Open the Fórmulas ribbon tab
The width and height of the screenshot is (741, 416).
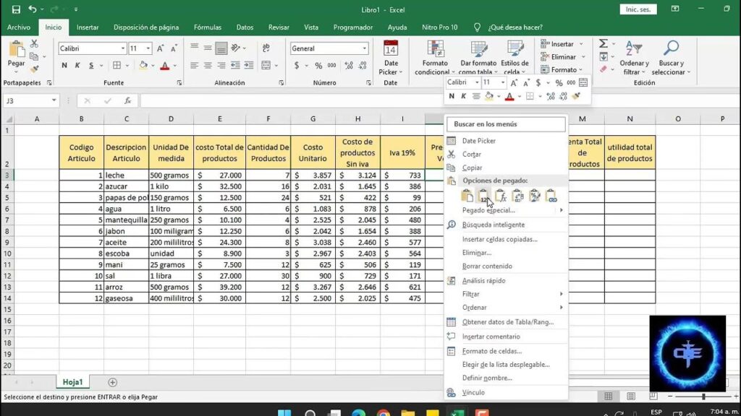tap(208, 27)
